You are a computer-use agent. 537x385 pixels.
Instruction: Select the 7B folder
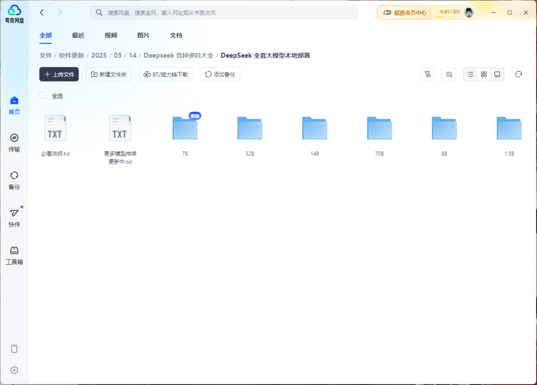185,128
